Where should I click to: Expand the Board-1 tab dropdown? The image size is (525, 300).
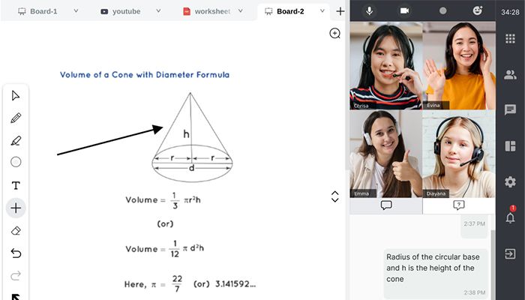point(76,11)
